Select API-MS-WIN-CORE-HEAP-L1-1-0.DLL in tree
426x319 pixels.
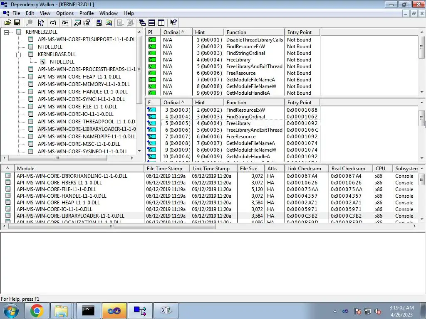tap(79, 76)
